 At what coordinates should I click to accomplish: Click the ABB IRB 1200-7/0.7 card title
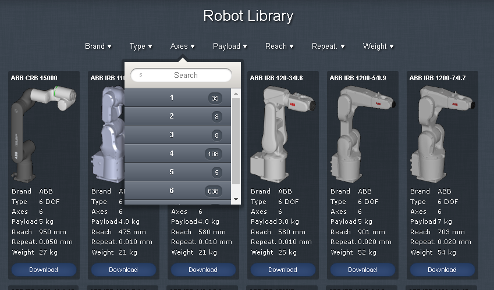(x=438, y=78)
